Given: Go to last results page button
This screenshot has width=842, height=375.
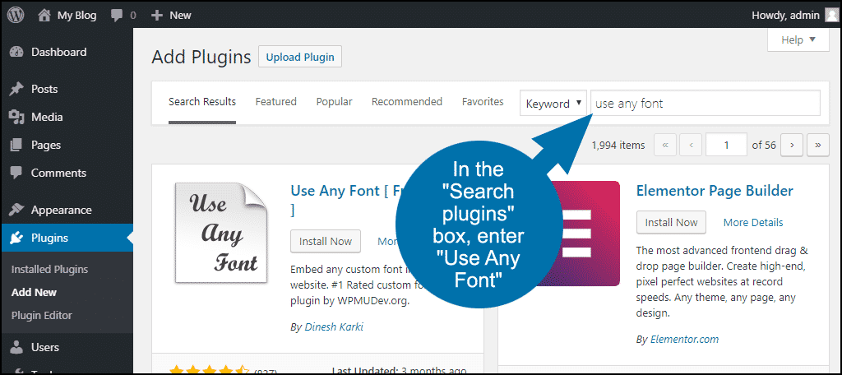Looking at the screenshot, I should 818,145.
